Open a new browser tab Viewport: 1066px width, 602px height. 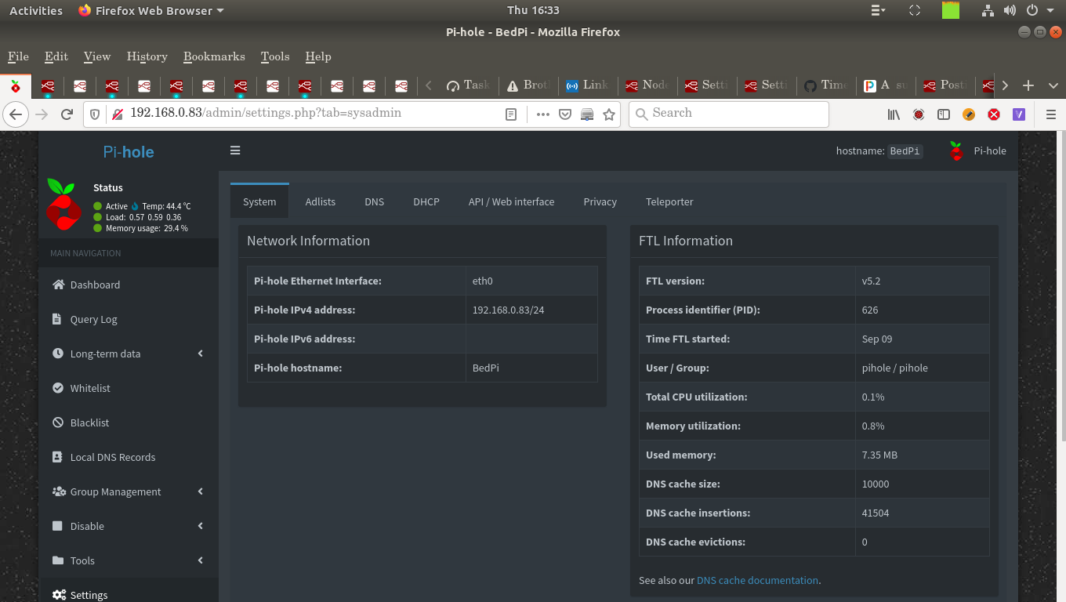pyautogui.click(x=1028, y=85)
